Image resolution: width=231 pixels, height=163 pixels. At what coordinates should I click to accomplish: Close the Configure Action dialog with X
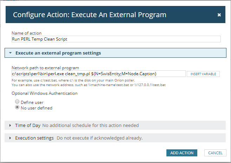click(219, 15)
